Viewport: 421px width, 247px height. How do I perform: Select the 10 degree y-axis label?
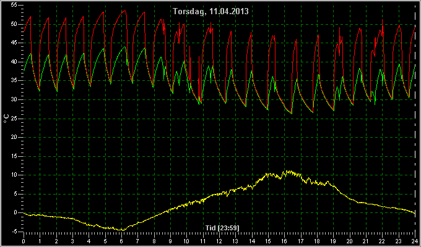15,175
